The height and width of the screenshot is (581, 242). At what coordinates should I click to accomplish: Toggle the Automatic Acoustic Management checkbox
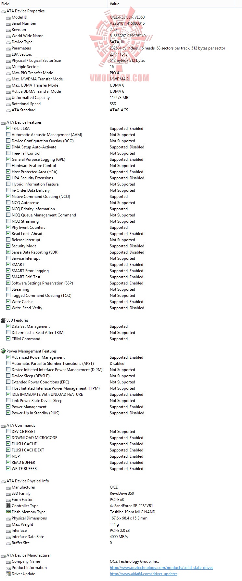pos(8,134)
